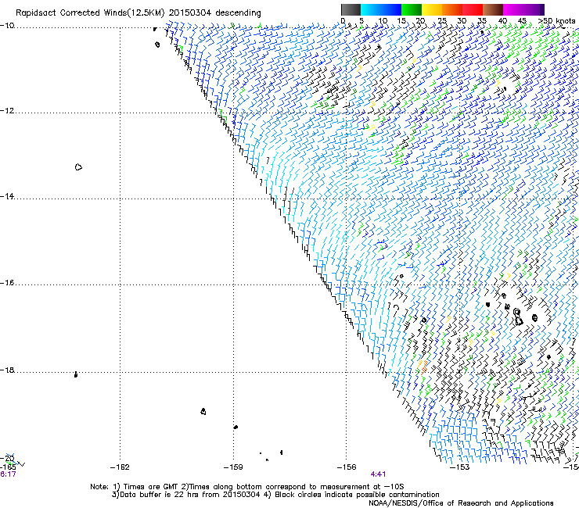Click the '-12' latitude axis label
Screen dimensions: 579x508
7,111
